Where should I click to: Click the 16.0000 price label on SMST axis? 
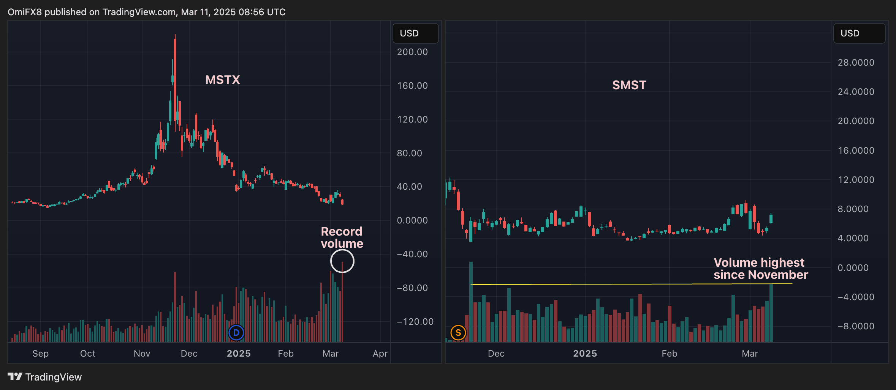point(856,151)
